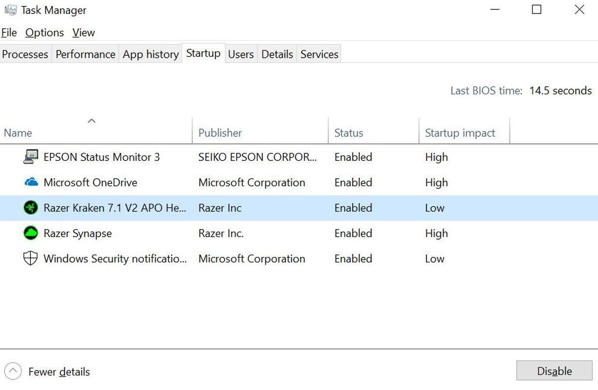
Task: Click the Microsoft OneDrive cloud icon
Action: point(31,182)
